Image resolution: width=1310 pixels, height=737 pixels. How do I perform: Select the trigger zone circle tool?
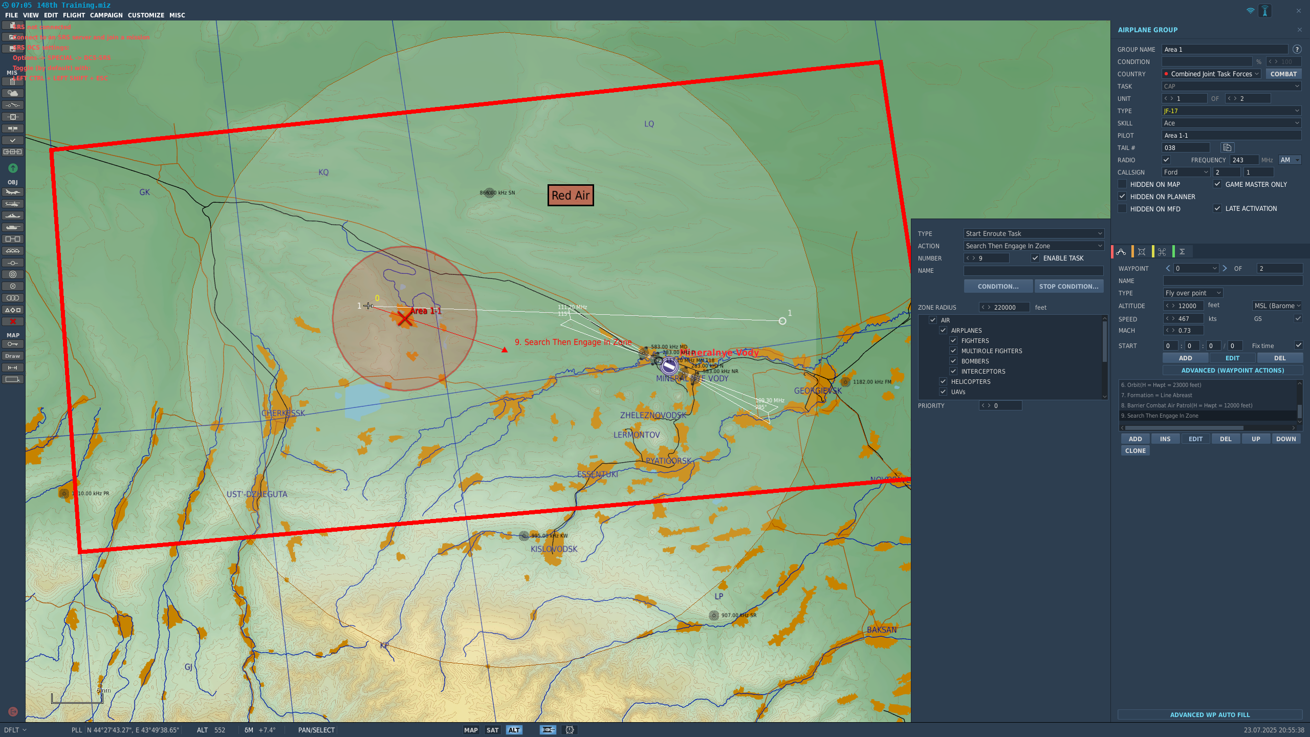coord(13,263)
